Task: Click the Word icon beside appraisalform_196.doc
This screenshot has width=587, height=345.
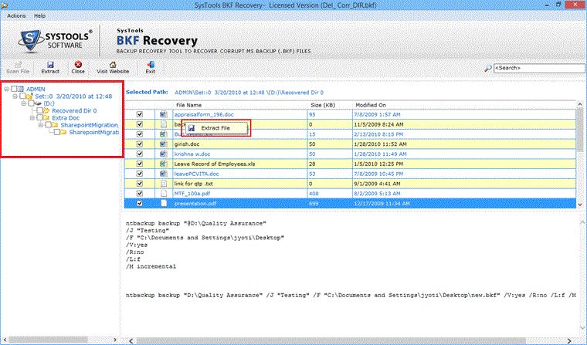Action: tap(163, 114)
